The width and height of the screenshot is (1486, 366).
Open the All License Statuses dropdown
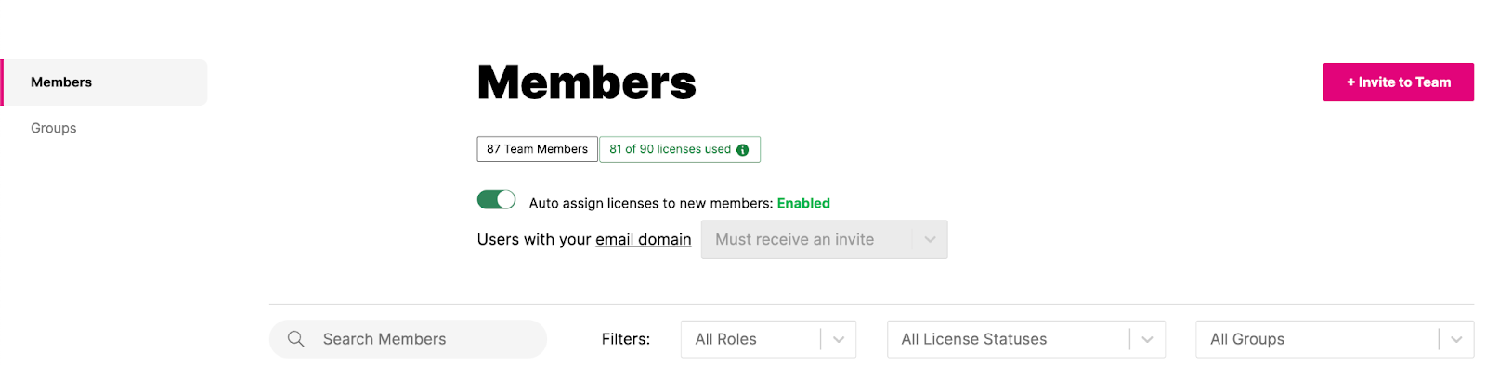tap(1026, 339)
